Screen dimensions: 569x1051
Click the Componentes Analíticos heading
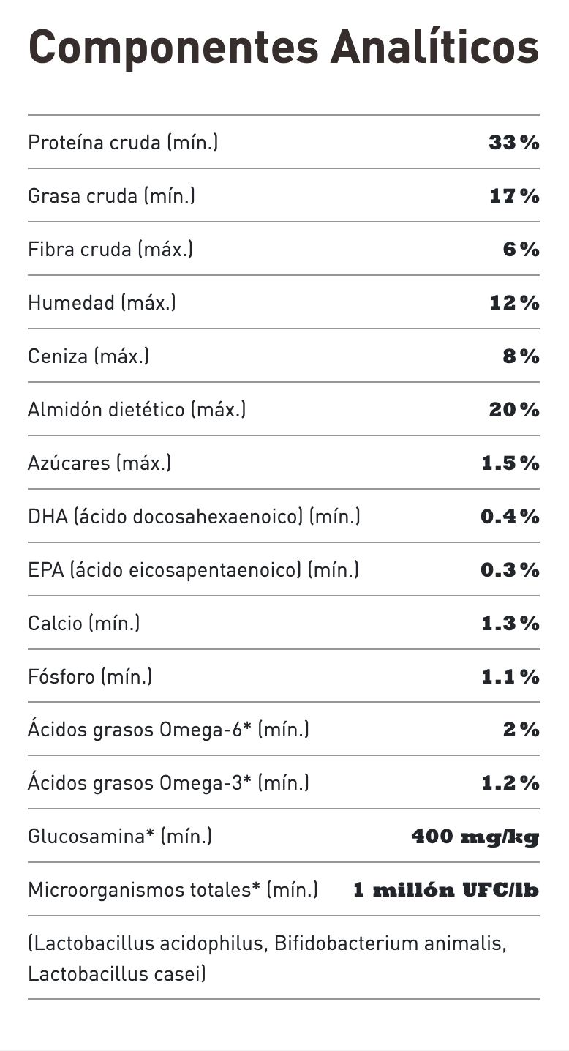(x=284, y=45)
